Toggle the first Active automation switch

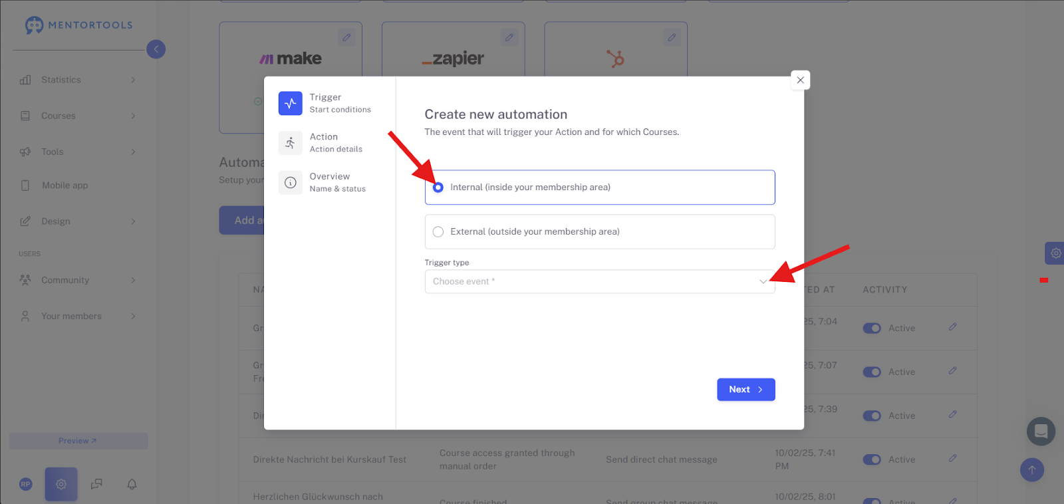point(872,328)
